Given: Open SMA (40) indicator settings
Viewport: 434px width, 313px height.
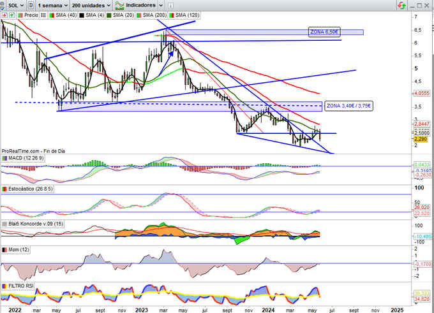Looking at the screenshot, I should click(x=66, y=15).
